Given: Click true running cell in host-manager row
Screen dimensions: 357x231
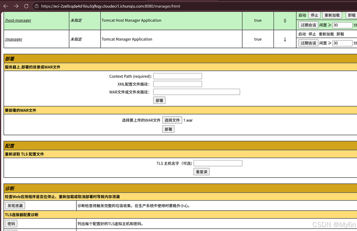Looking at the screenshot, I should tap(258, 20).
